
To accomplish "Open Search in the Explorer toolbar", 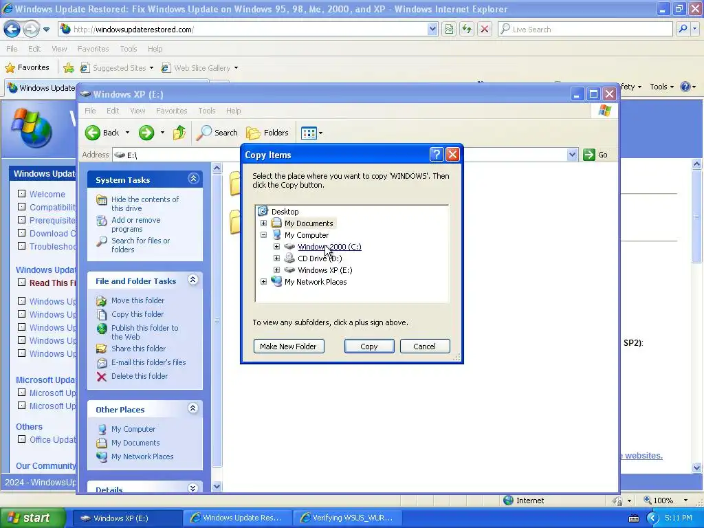I will 218,133.
